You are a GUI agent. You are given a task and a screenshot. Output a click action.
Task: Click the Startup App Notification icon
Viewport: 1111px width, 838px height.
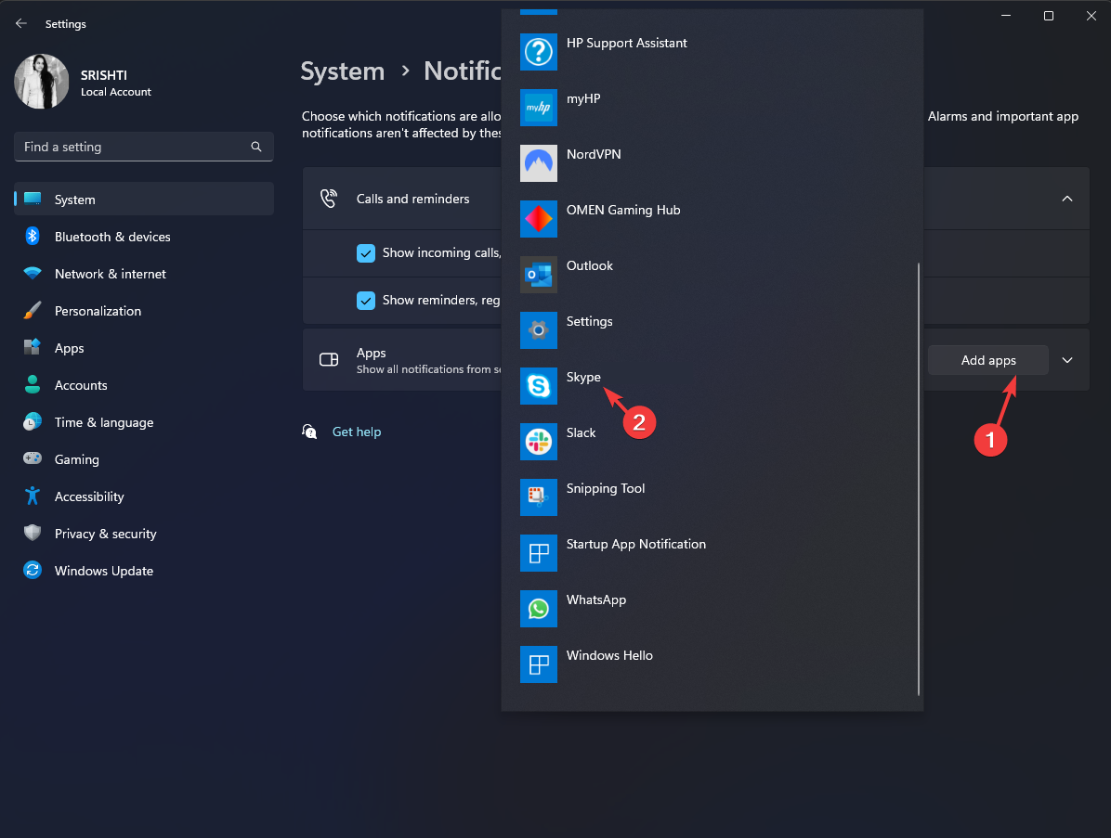point(539,553)
